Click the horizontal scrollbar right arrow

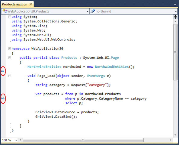point(170,140)
